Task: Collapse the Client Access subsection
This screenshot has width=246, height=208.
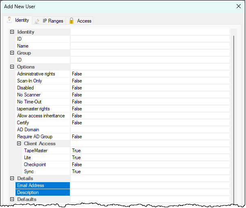Action: pyautogui.click(x=19, y=144)
